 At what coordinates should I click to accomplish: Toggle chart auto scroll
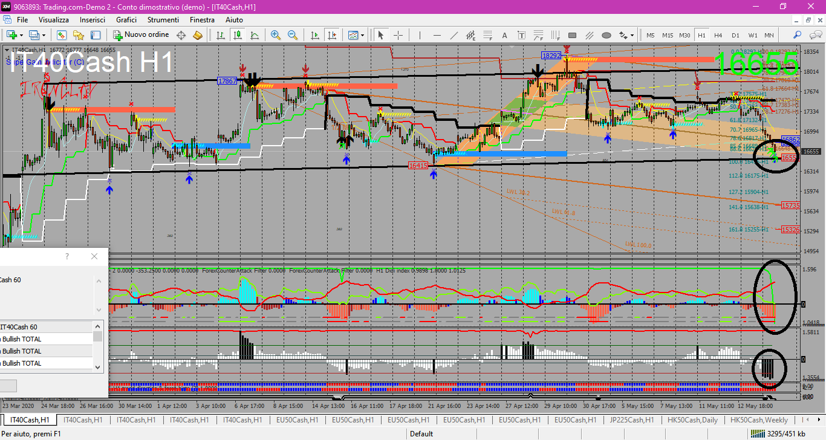[314, 35]
